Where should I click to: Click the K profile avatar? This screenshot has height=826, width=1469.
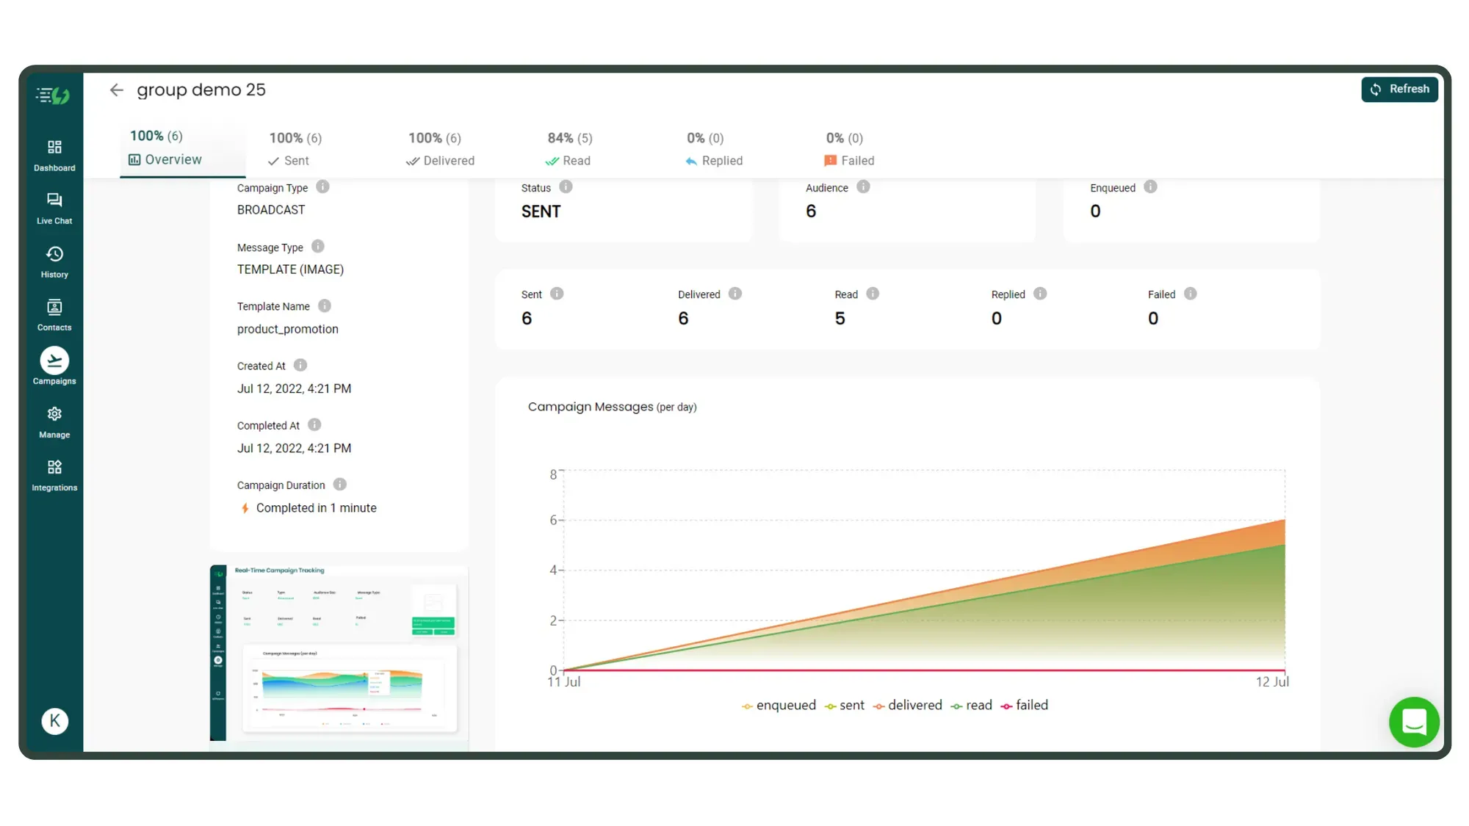pos(54,720)
